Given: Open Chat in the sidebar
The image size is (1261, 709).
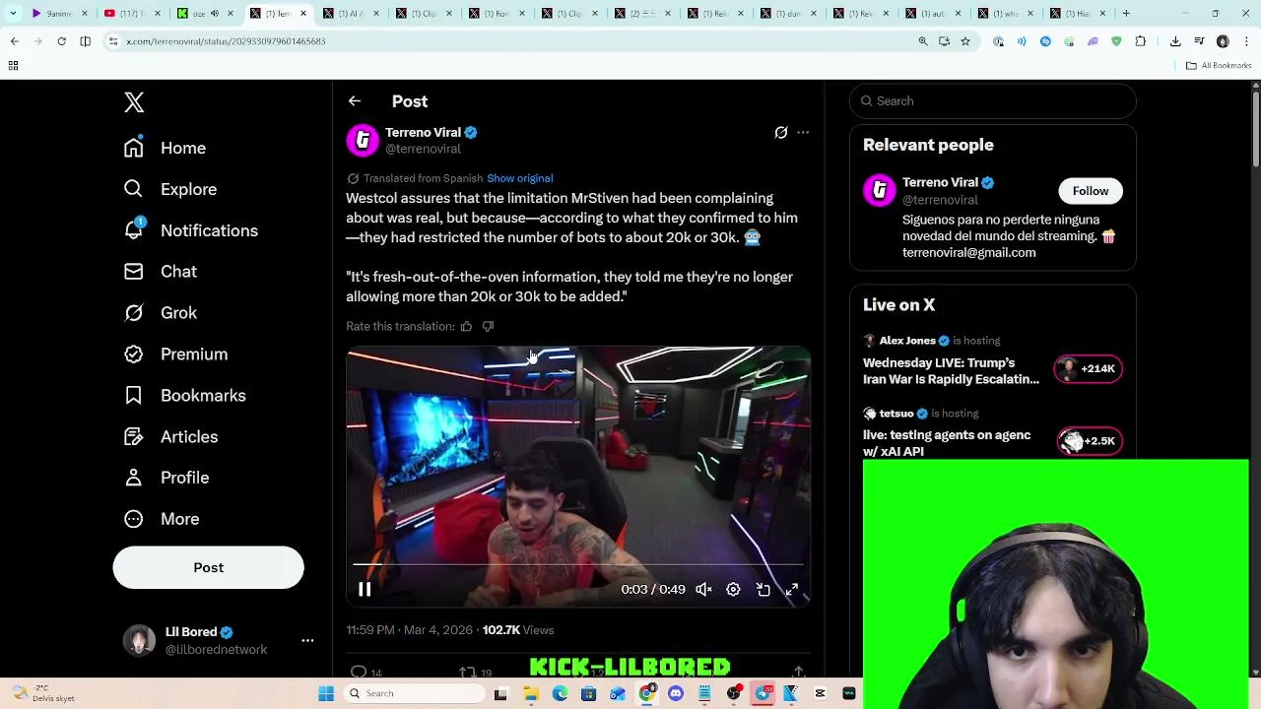Looking at the screenshot, I should pos(160,272).
